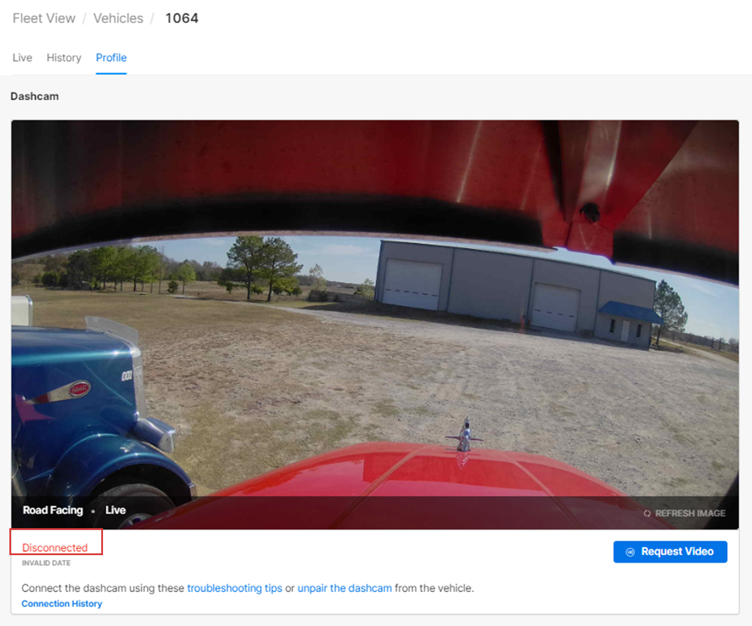Select the Profile tab
This screenshot has width=752, height=626.
tap(111, 57)
